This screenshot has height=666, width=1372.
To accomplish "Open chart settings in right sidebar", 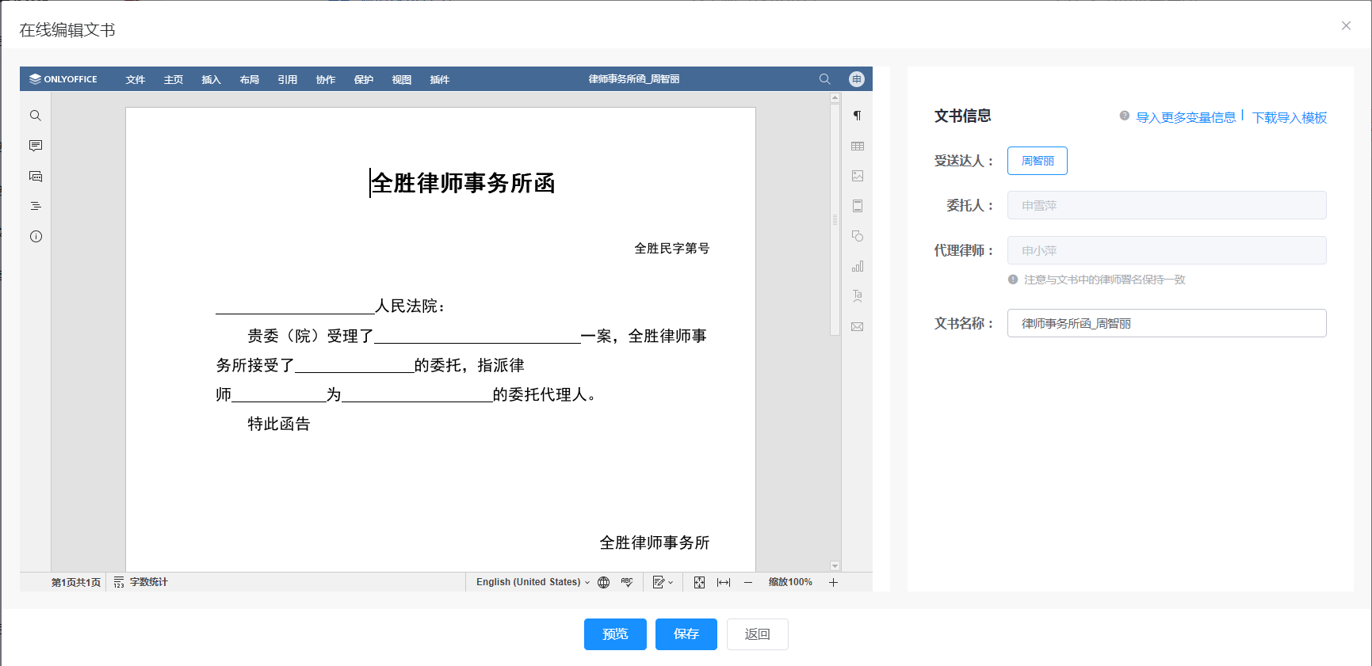I will 857,266.
